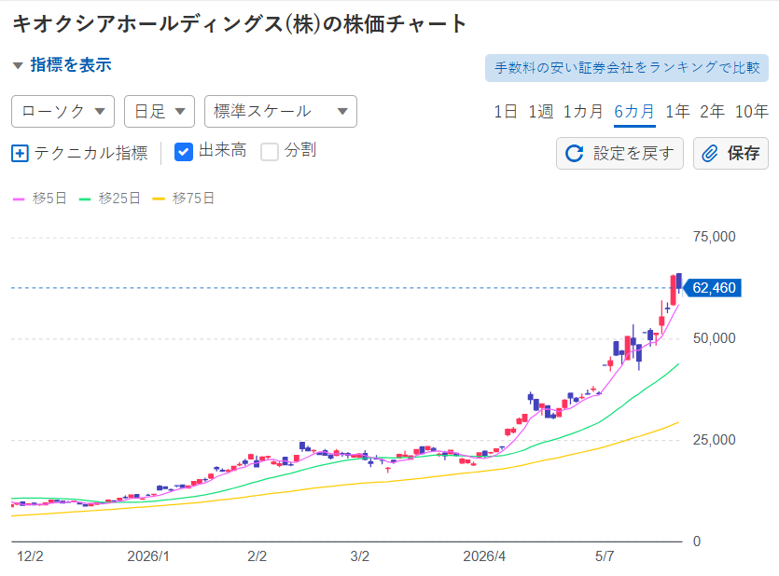Click the chart title キオクシアホールディングス(株)の株価チャート

[239, 24]
